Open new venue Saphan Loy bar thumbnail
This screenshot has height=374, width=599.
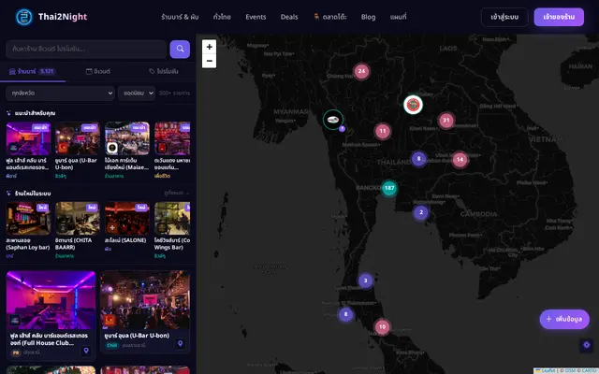coord(28,218)
